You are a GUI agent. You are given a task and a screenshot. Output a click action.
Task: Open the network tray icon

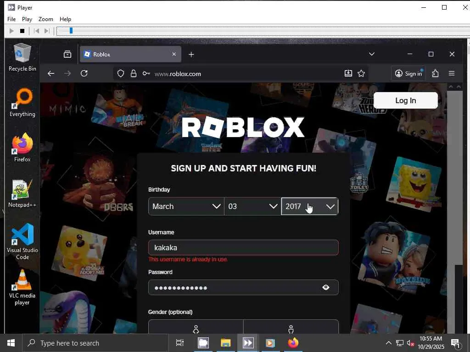pyautogui.click(x=400, y=343)
